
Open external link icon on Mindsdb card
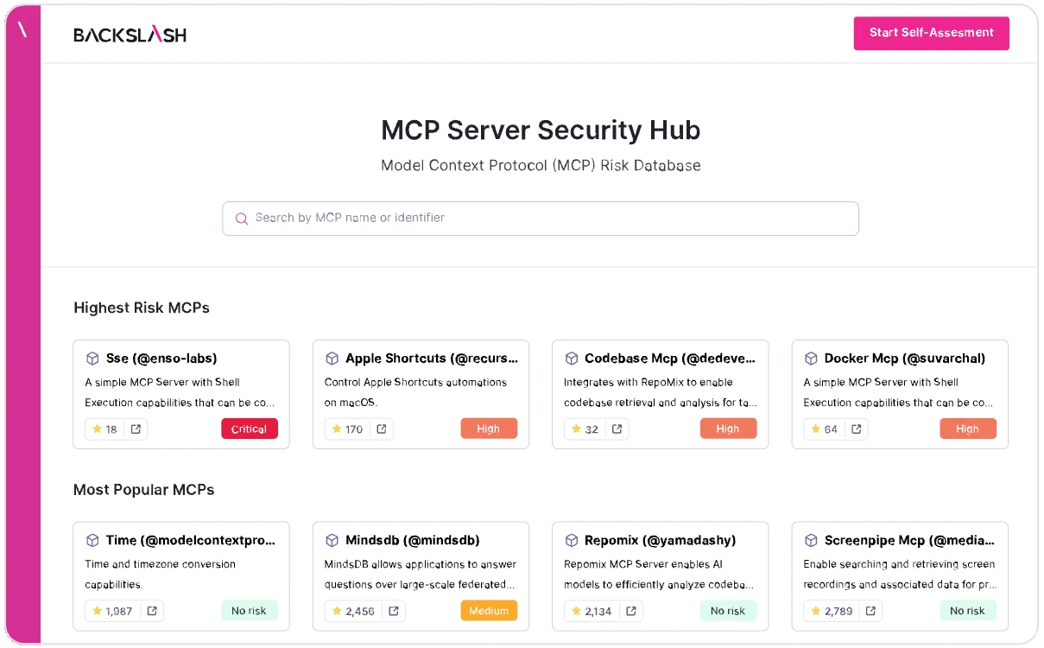pos(394,611)
